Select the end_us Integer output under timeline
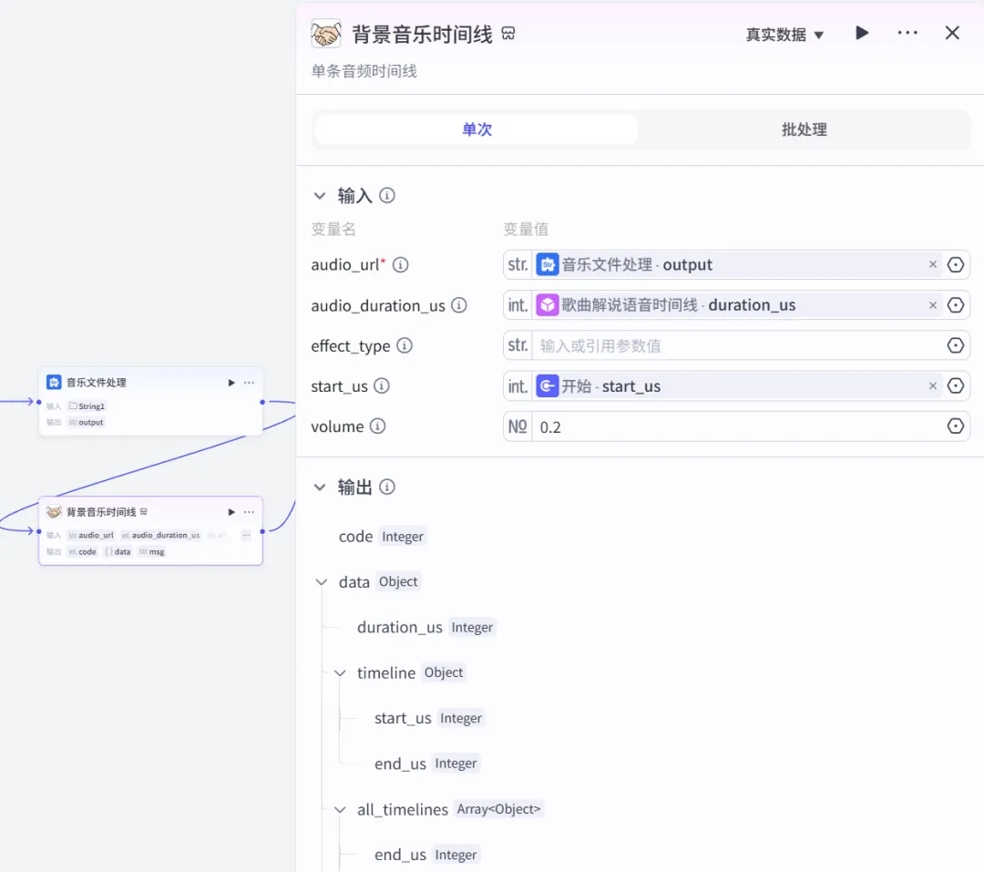 pyautogui.click(x=426, y=764)
